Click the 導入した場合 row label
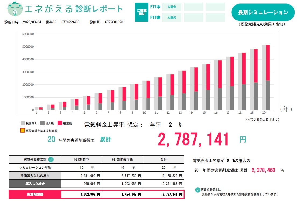This screenshot has height=201, width=297. [35, 184]
